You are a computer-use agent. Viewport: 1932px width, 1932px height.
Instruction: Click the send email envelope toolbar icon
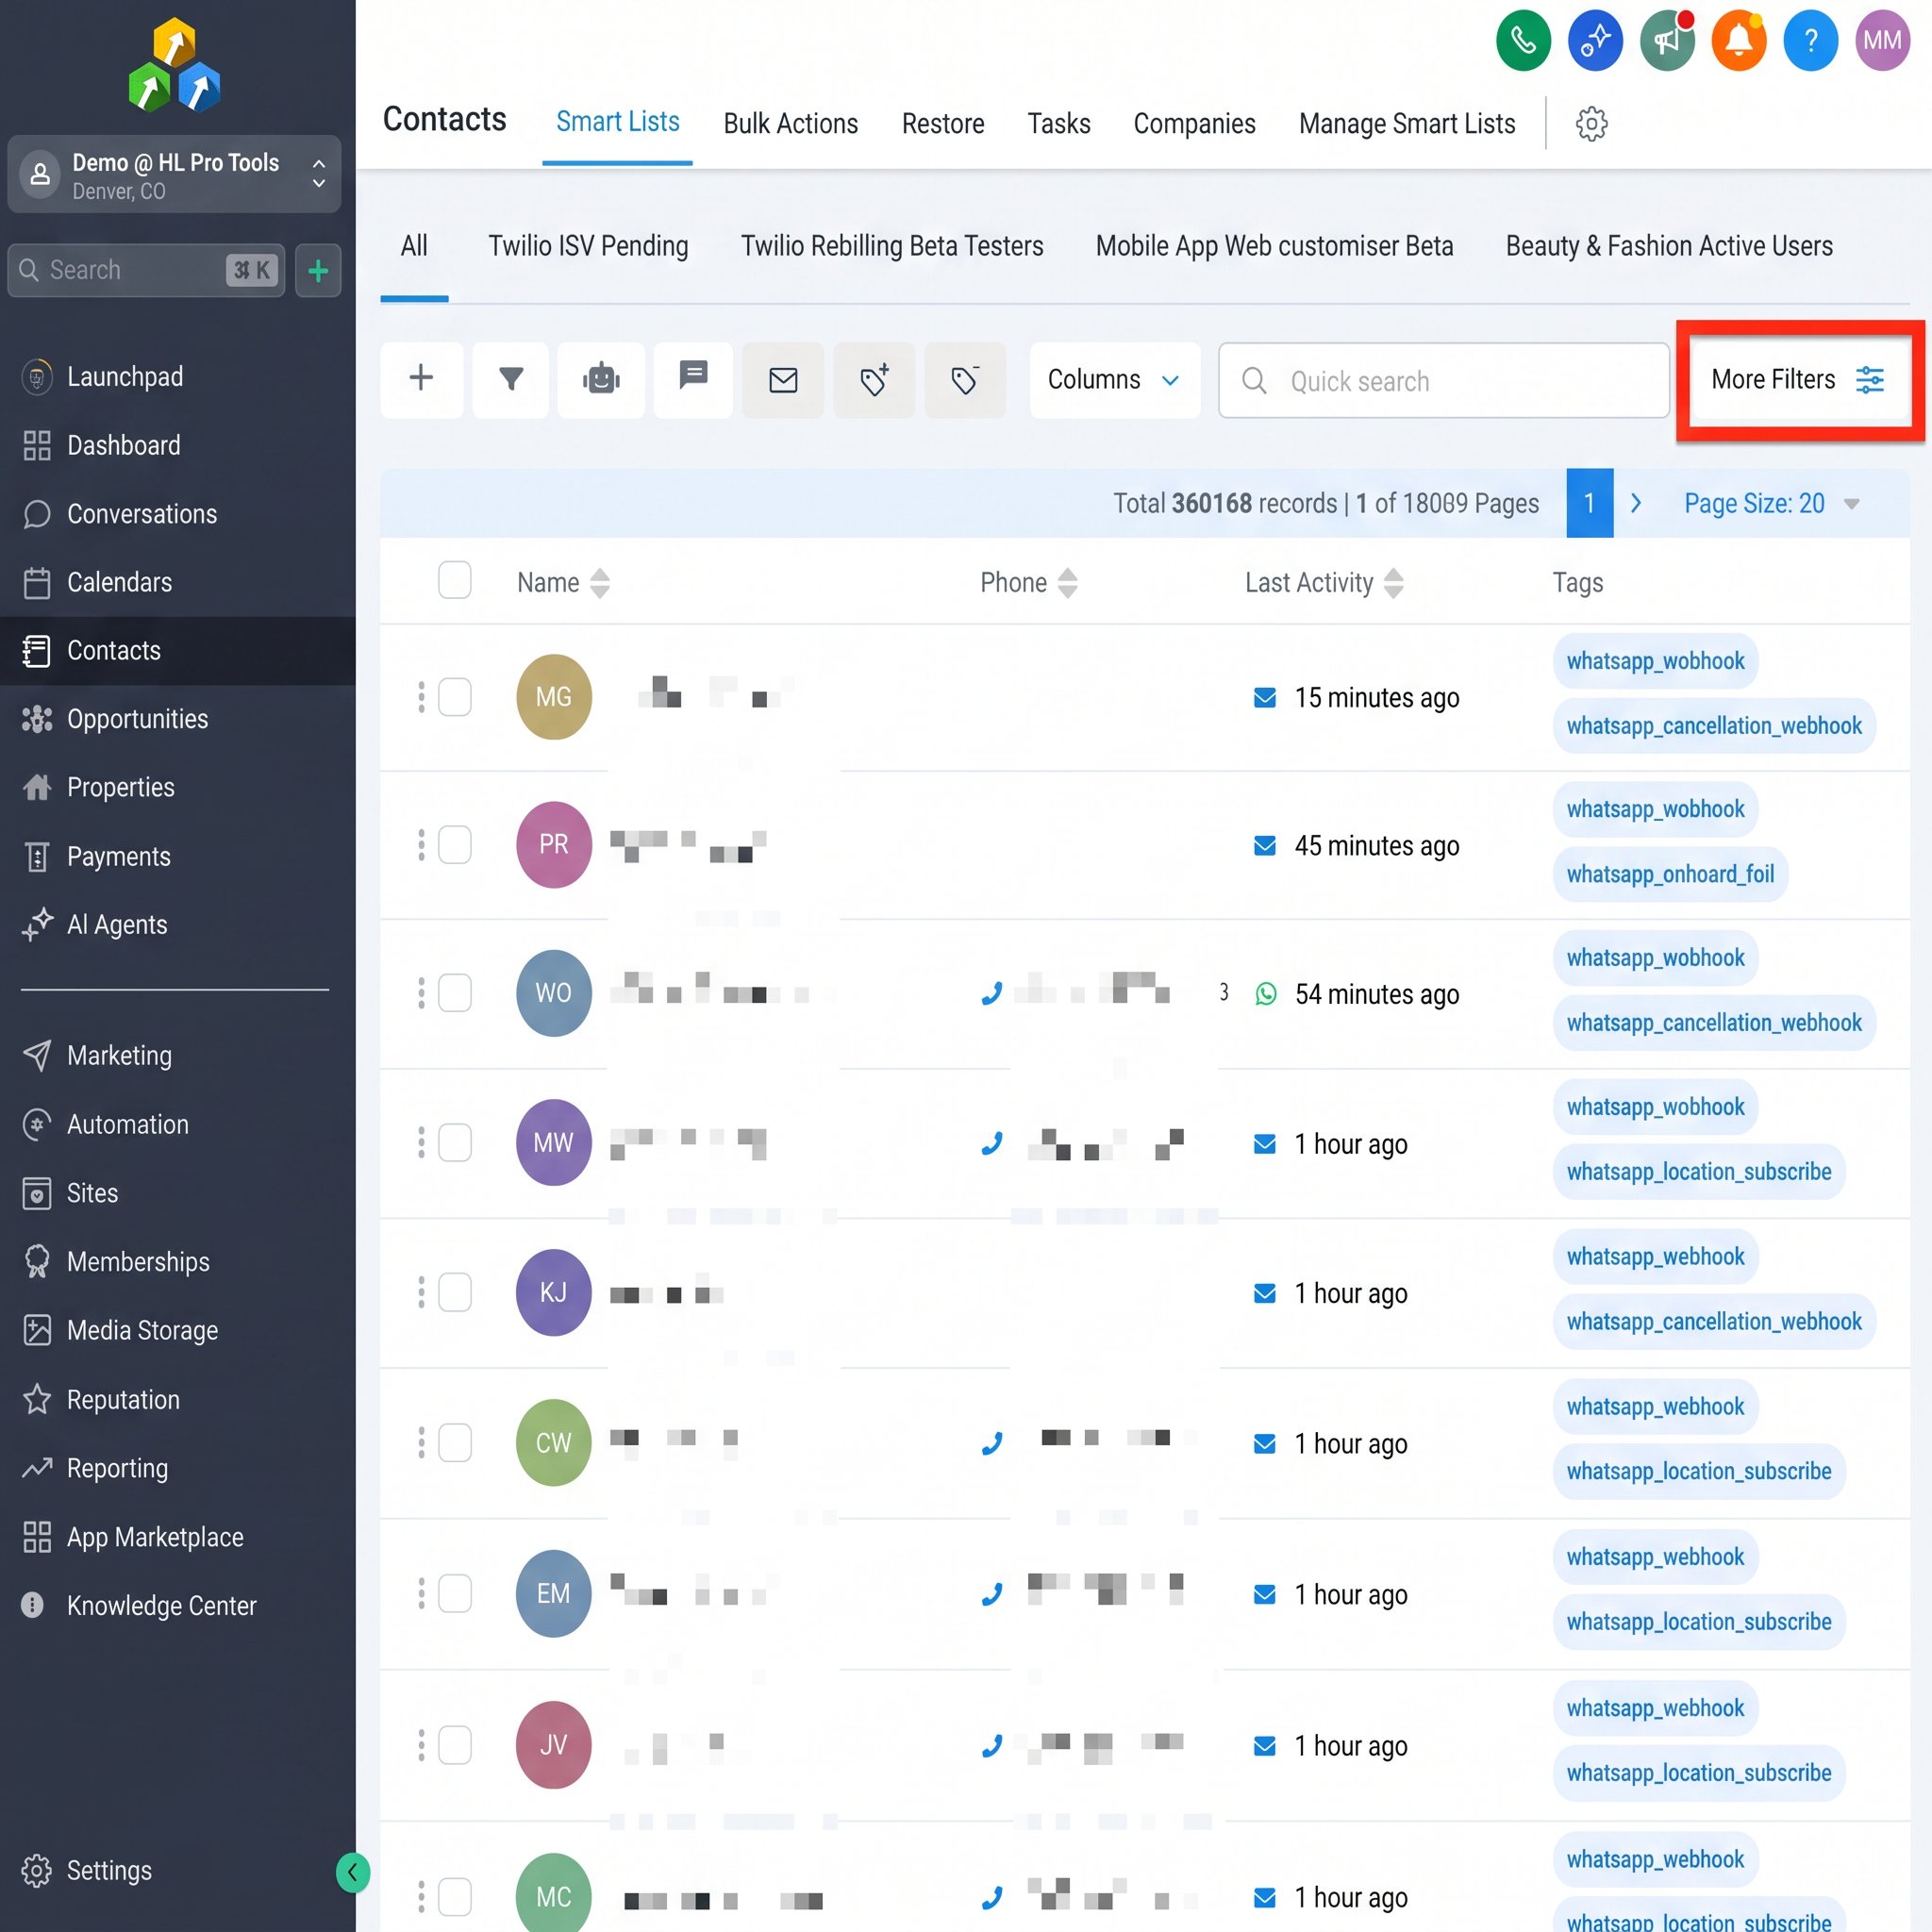[783, 379]
